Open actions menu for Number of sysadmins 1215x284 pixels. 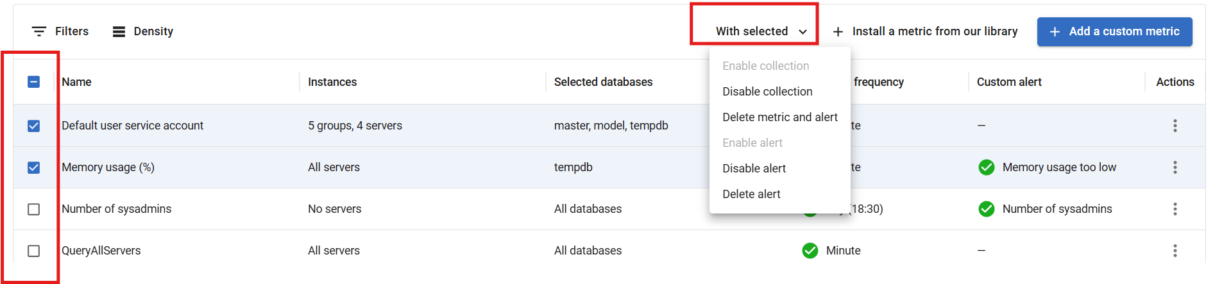click(1175, 209)
